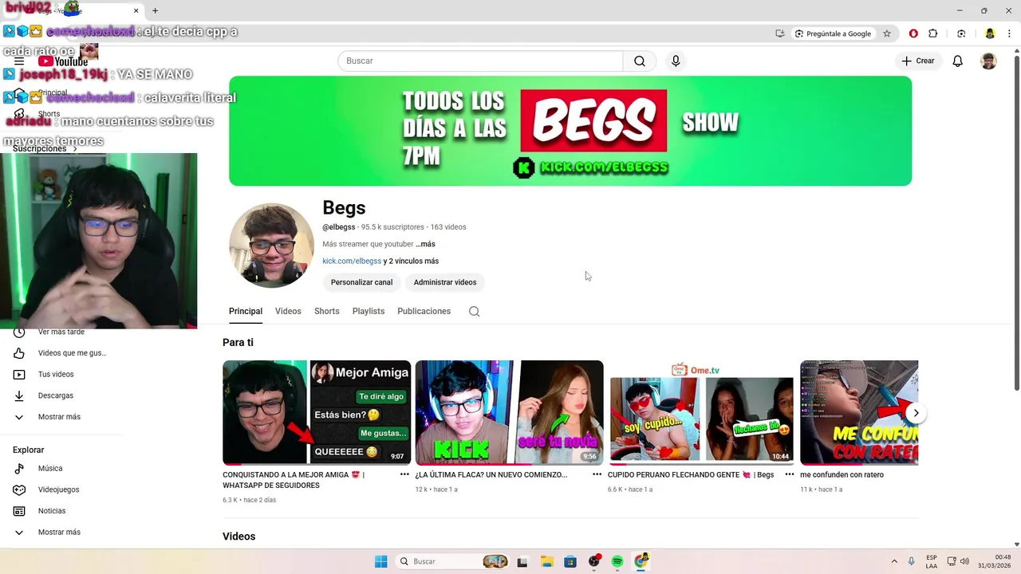This screenshot has height=574, width=1021.
Task: Open the KICK seré tu novia thumbnail
Action: [x=509, y=413]
